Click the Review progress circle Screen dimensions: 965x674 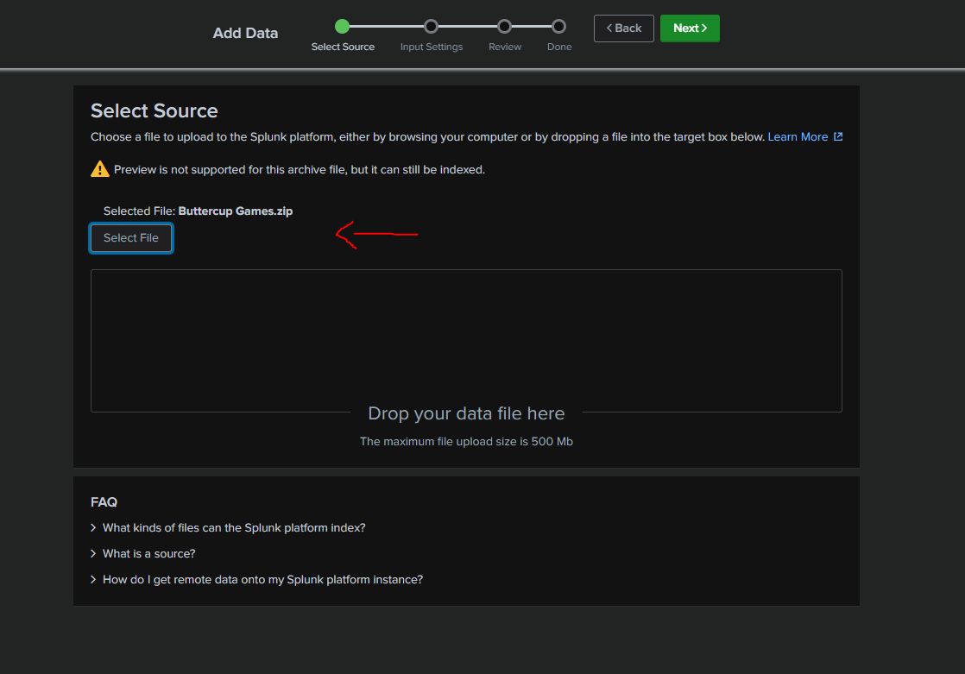[505, 27]
